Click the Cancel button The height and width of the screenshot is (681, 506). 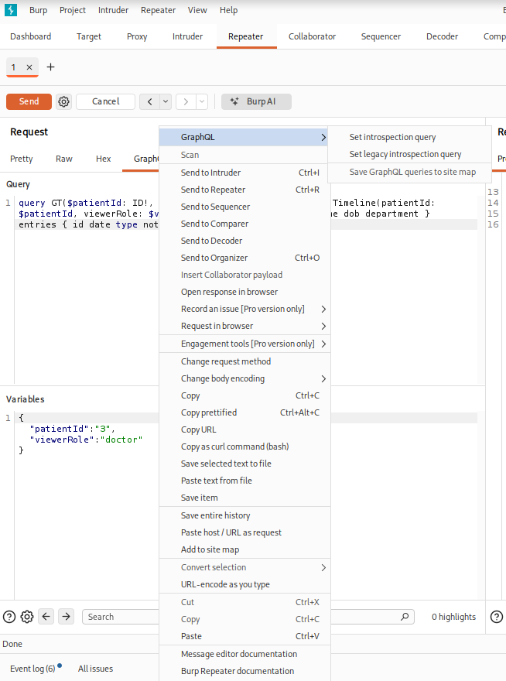pos(105,101)
